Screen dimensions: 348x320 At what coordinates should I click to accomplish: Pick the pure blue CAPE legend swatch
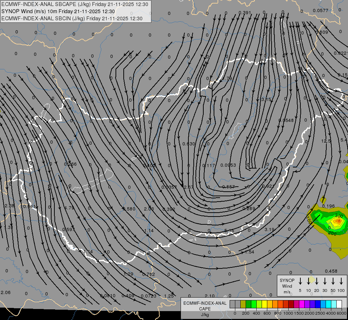coord(317,304)
